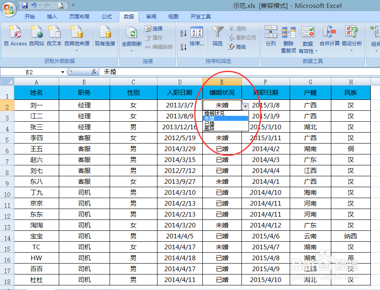Click cell 海南 in 户籍 column

310,192
